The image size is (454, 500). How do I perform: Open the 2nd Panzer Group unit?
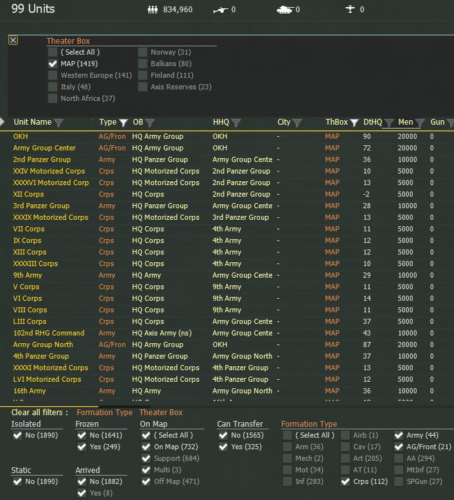[x=42, y=159]
